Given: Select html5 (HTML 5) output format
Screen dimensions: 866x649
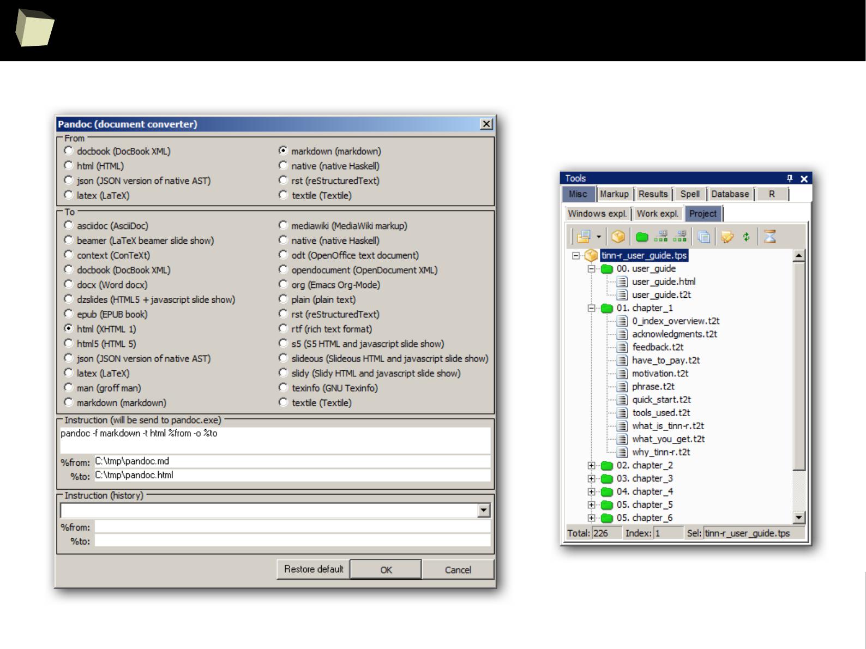Looking at the screenshot, I should (x=100, y=344).
